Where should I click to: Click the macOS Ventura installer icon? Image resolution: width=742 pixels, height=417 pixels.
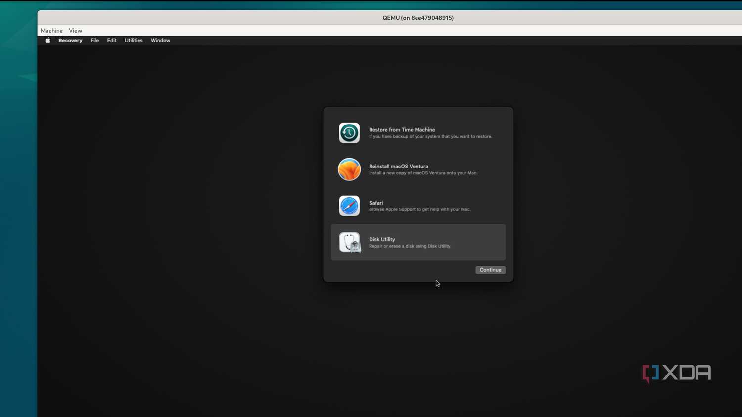(x=349, y=169)
